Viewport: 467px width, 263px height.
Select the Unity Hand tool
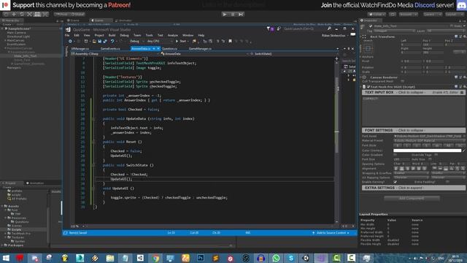coord(6,15)
